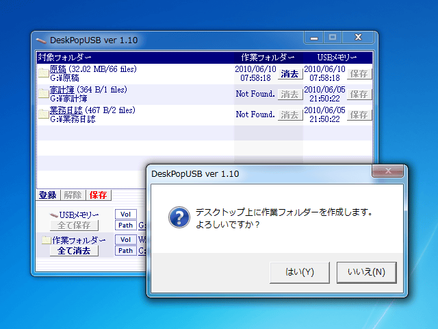Click 保存 button for 業務日誌 row

point(359,115)
